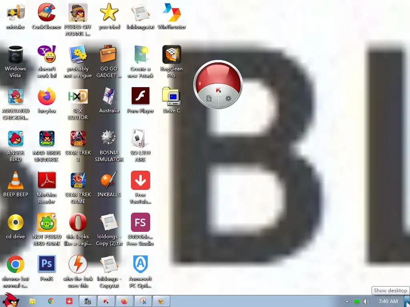Open the 'SO LIT!!! AIRE' Solitaire icon
410x307 pixels.
141,138
